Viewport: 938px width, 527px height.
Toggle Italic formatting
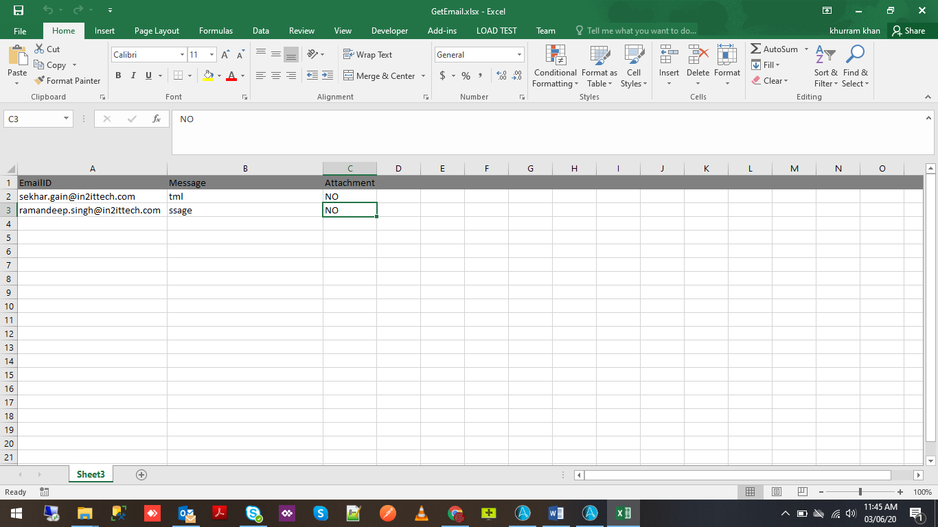pos(133,75)
